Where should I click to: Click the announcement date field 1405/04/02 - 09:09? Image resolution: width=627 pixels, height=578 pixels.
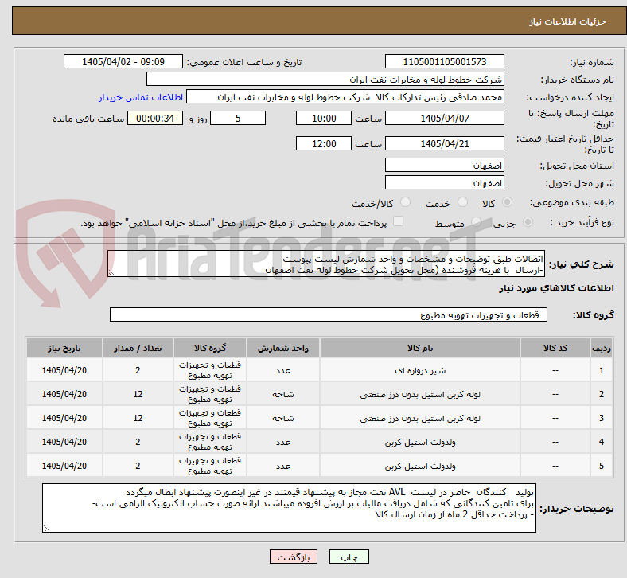click(123, 62)
